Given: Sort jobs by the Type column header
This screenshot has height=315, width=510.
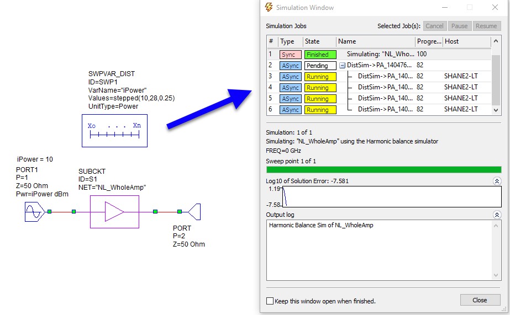Looking at the screenshot, I should (291, 41).
